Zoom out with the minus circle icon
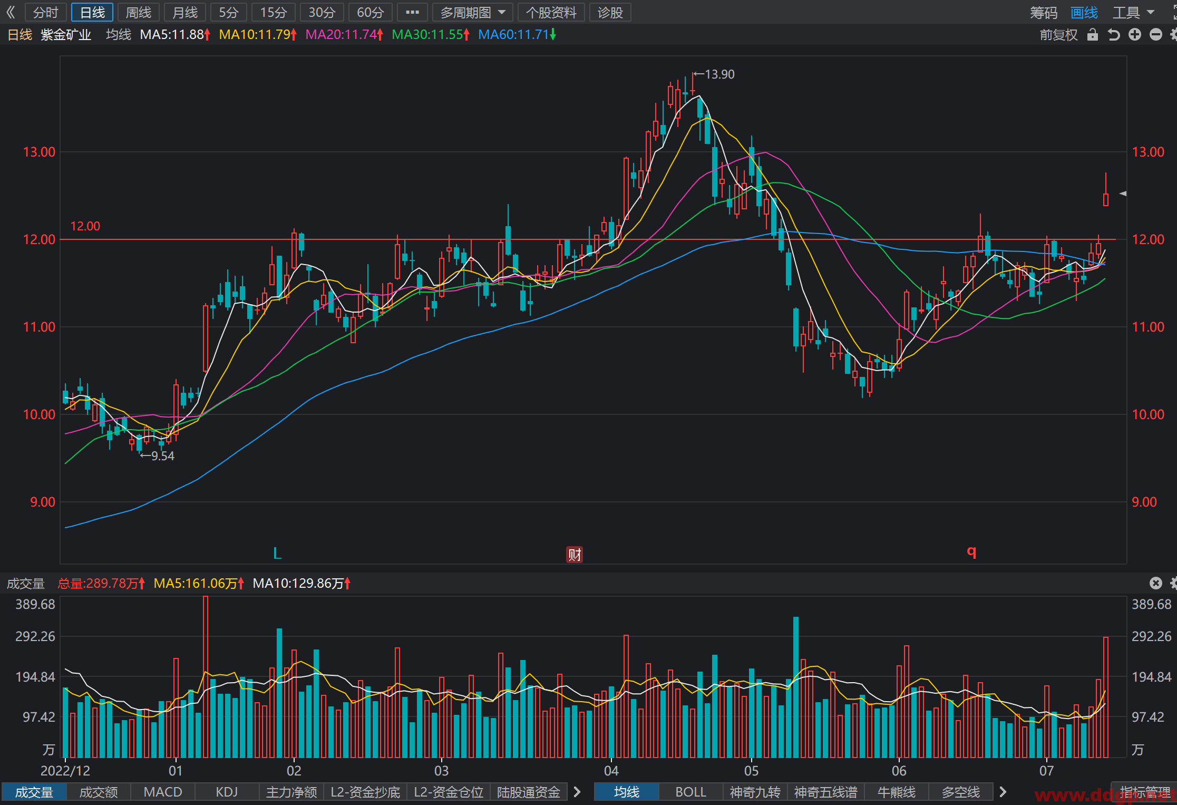The image size is (1177, 805). [1155, 35]
